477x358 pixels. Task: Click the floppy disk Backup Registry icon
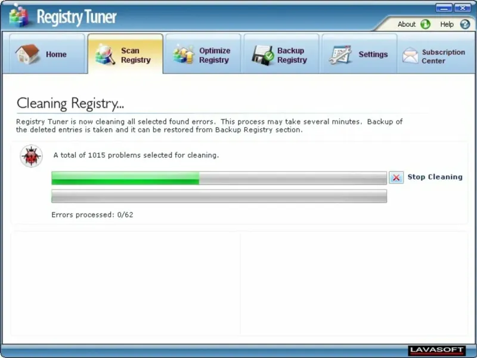tap(263, 55)
